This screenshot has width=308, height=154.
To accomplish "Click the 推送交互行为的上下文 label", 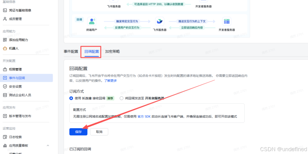I will pos(193,21).
